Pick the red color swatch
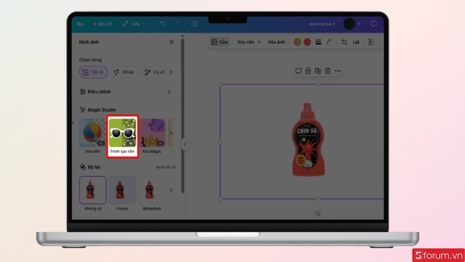Image resolution: width=465 pixels, height=262 pixels. click(x=307, y=42)
